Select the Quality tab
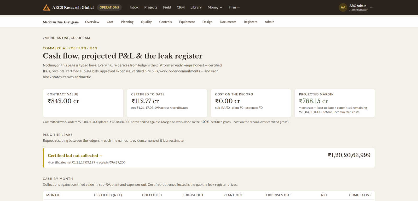Image resolution: width=418 pixels, height=201 pixels. [146, 22]
